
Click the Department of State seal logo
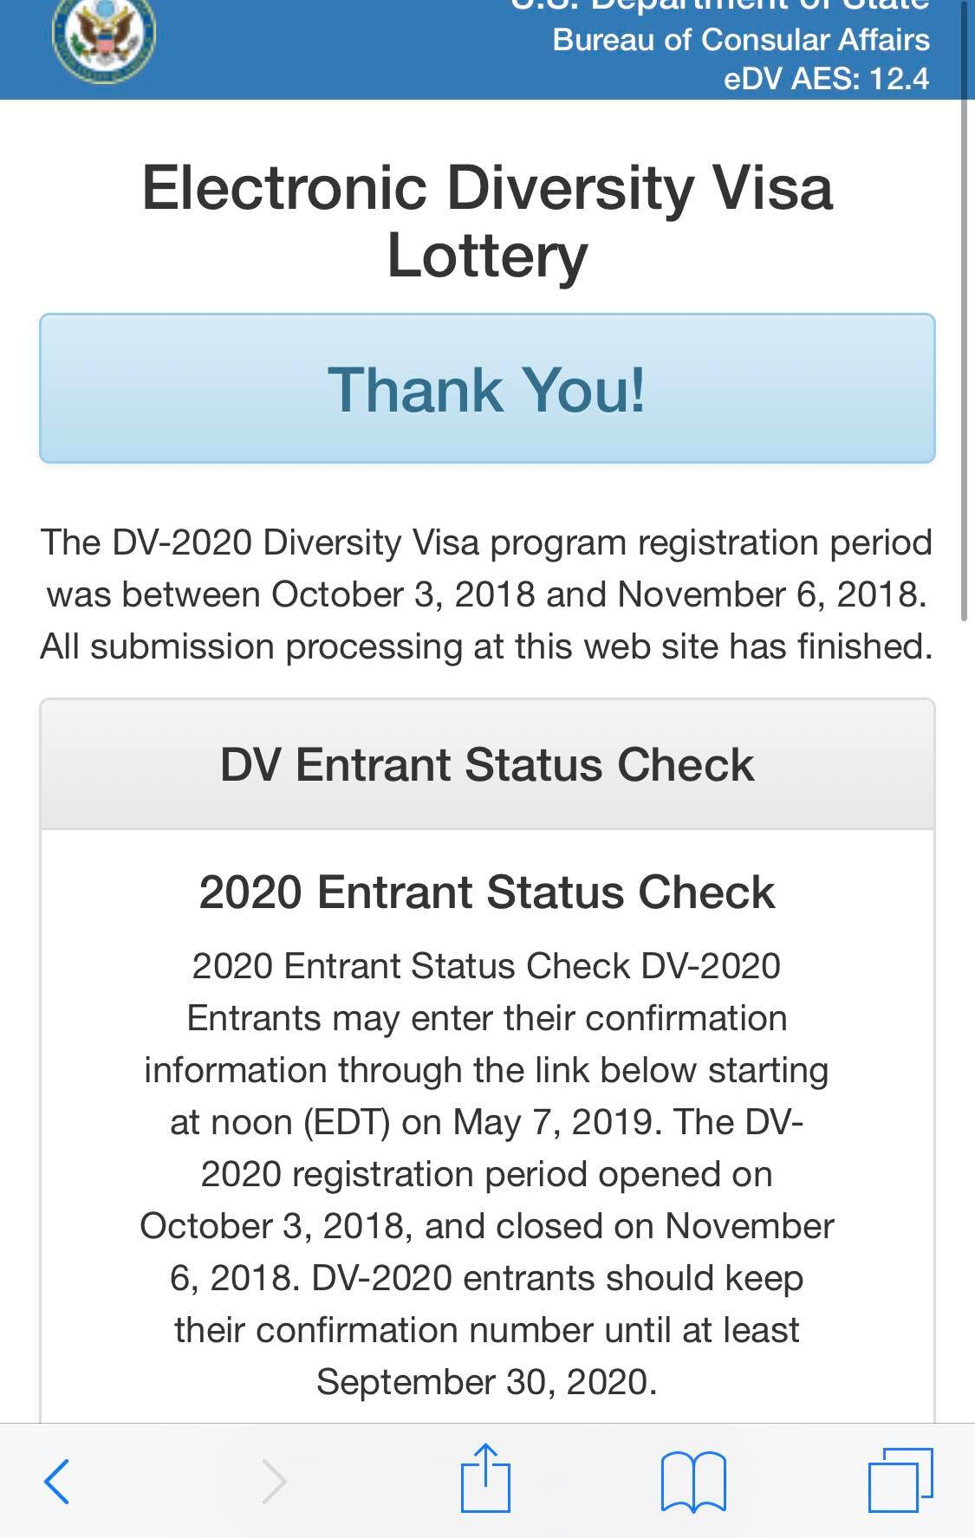103,38
